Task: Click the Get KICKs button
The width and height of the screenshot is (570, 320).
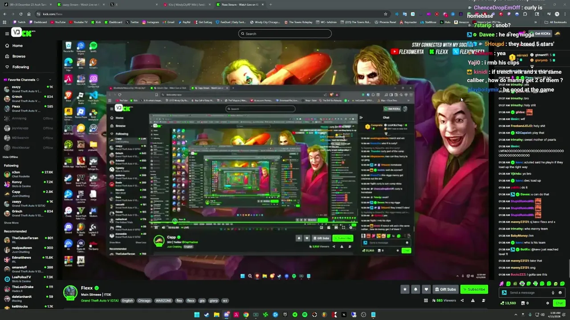Action: (x=540, y=34)
